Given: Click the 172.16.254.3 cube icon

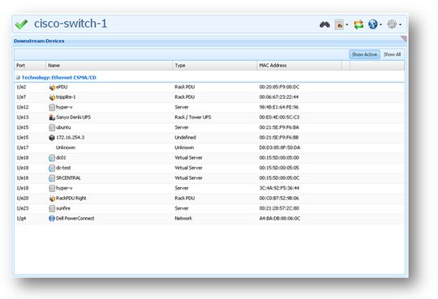Looking at the screenshot, I should pos(52,138).
